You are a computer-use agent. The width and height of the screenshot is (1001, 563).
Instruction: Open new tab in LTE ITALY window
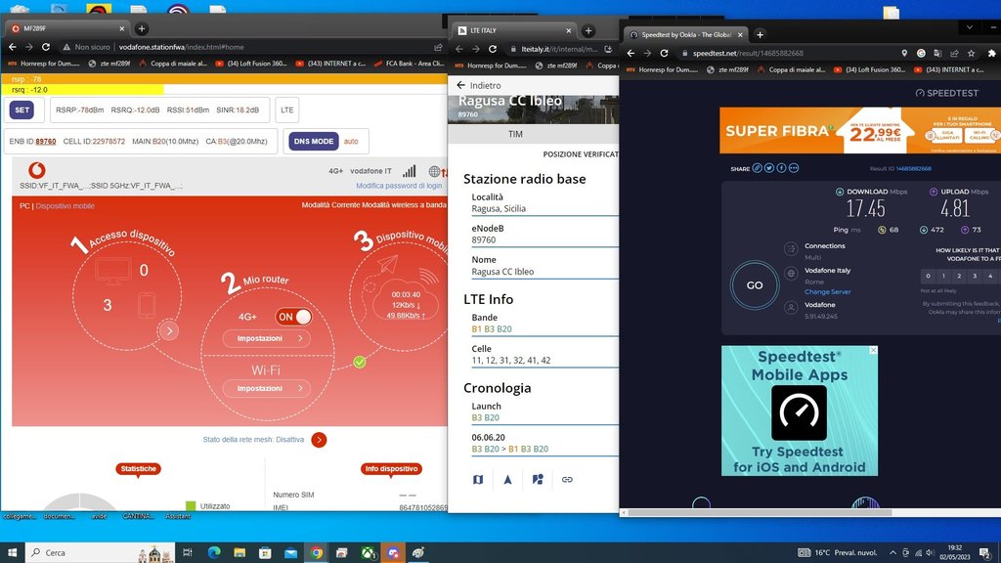coord(588,30)
